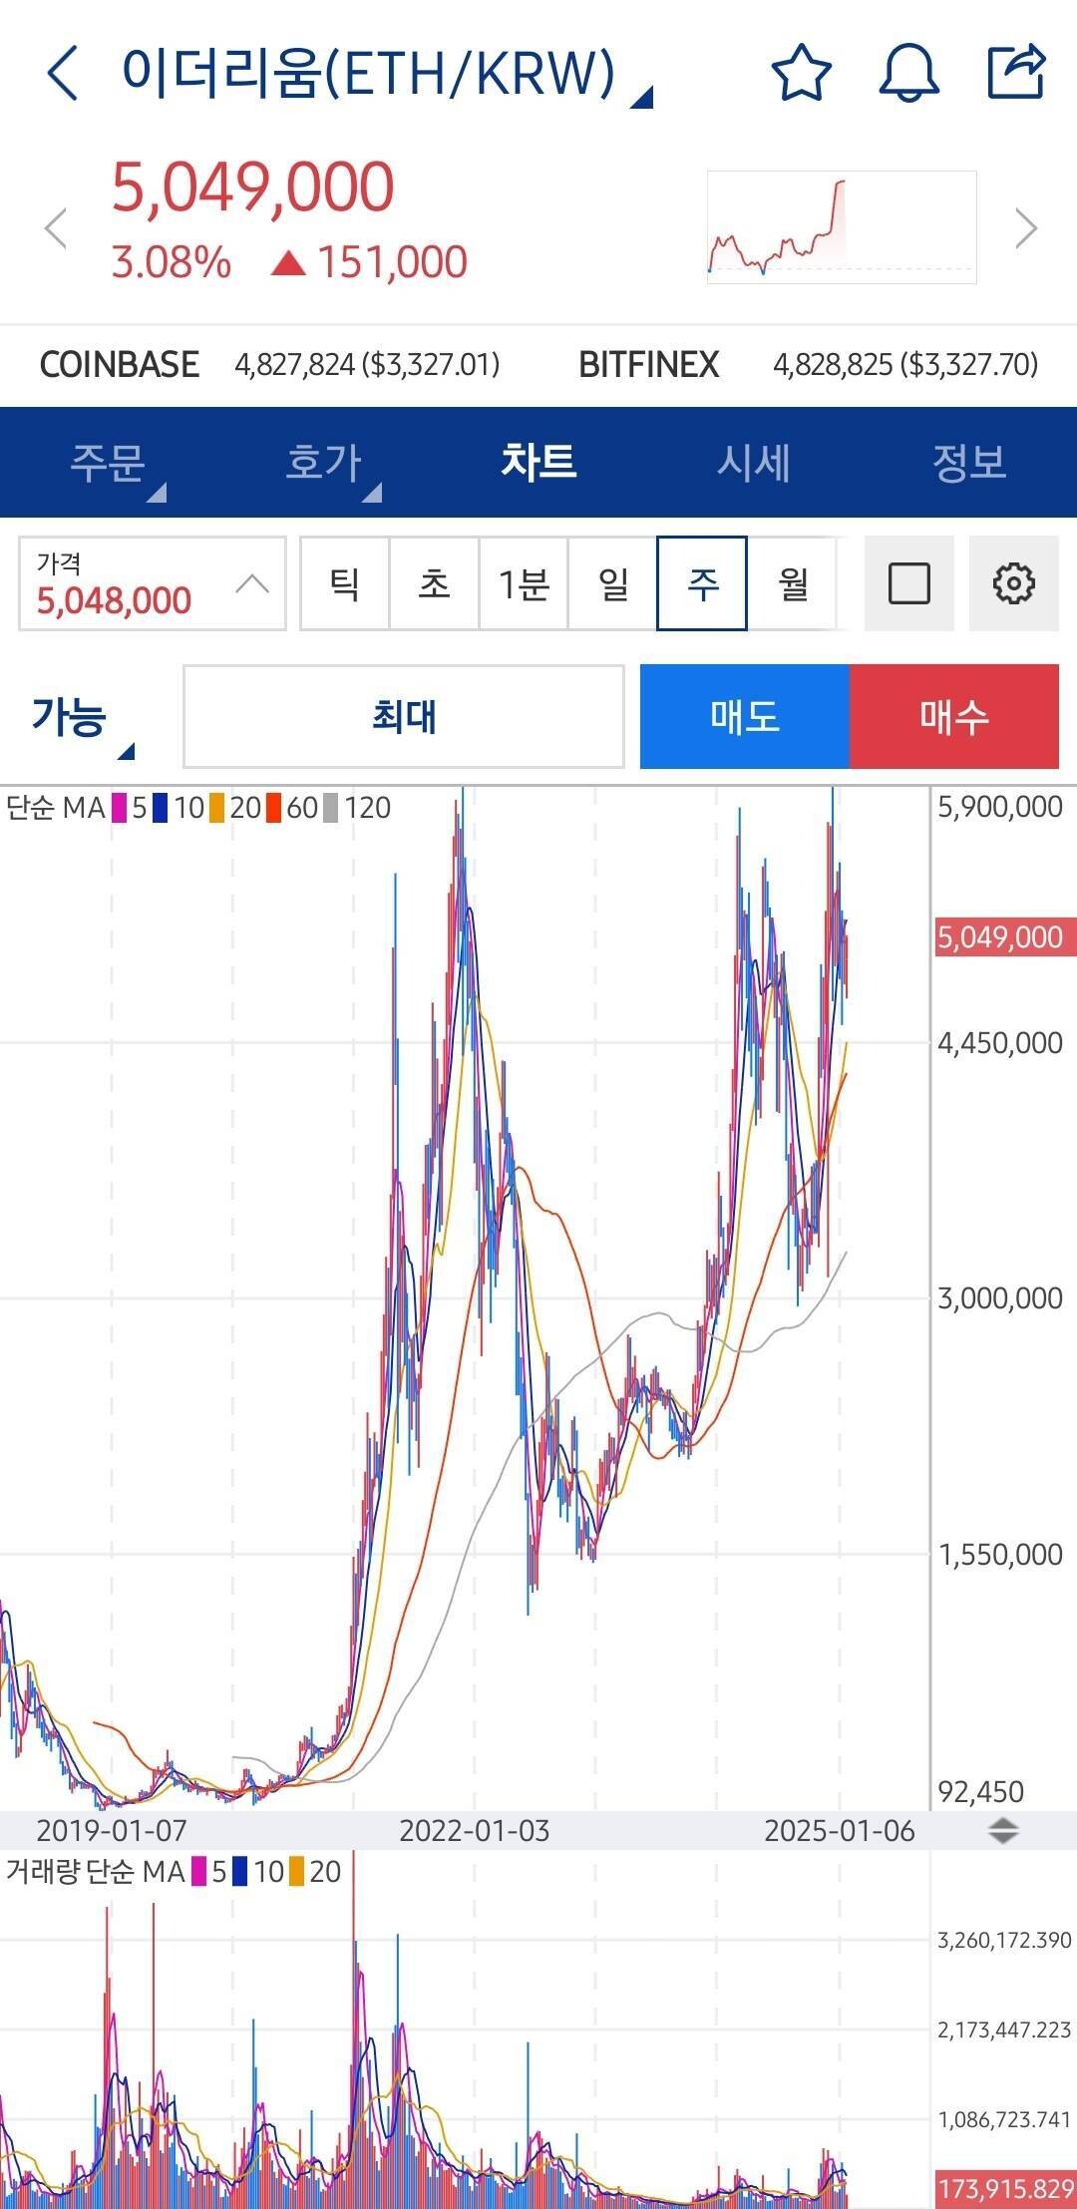Go to next coin with right chevron
1077x2209 pixels.
click(1025, 228)
